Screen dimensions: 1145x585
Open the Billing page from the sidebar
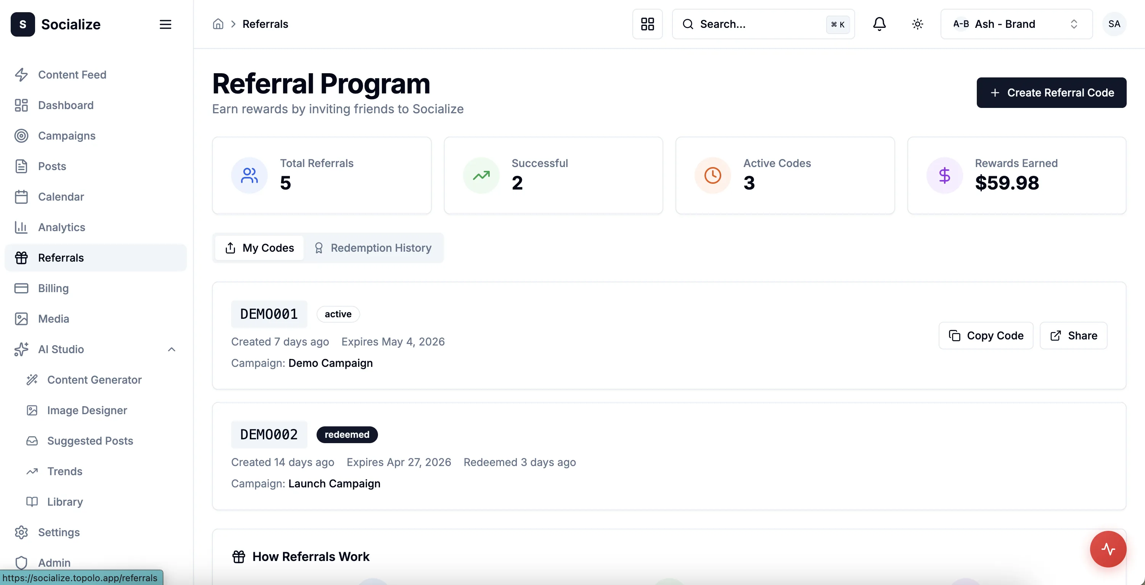(x=53, y=288)
